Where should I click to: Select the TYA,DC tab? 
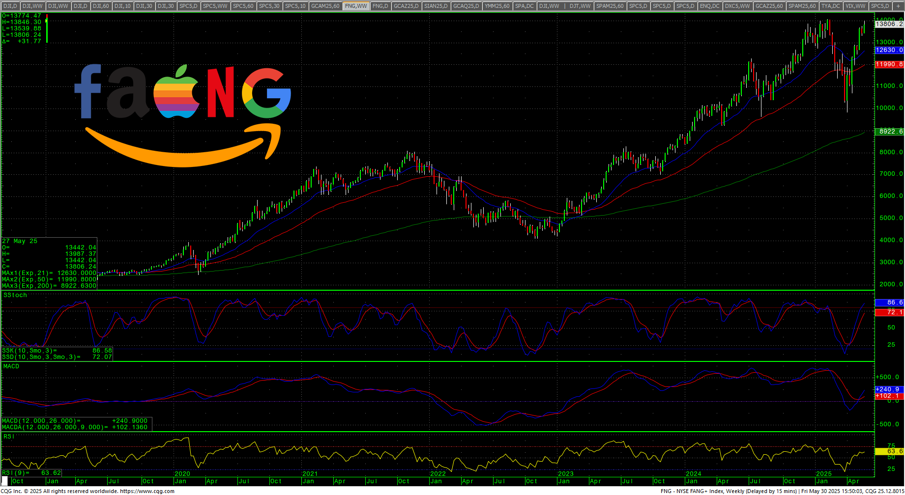click(x=831, y=6)
